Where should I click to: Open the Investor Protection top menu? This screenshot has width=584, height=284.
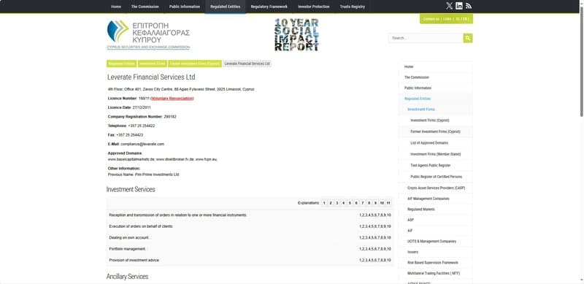coord(314,7)
